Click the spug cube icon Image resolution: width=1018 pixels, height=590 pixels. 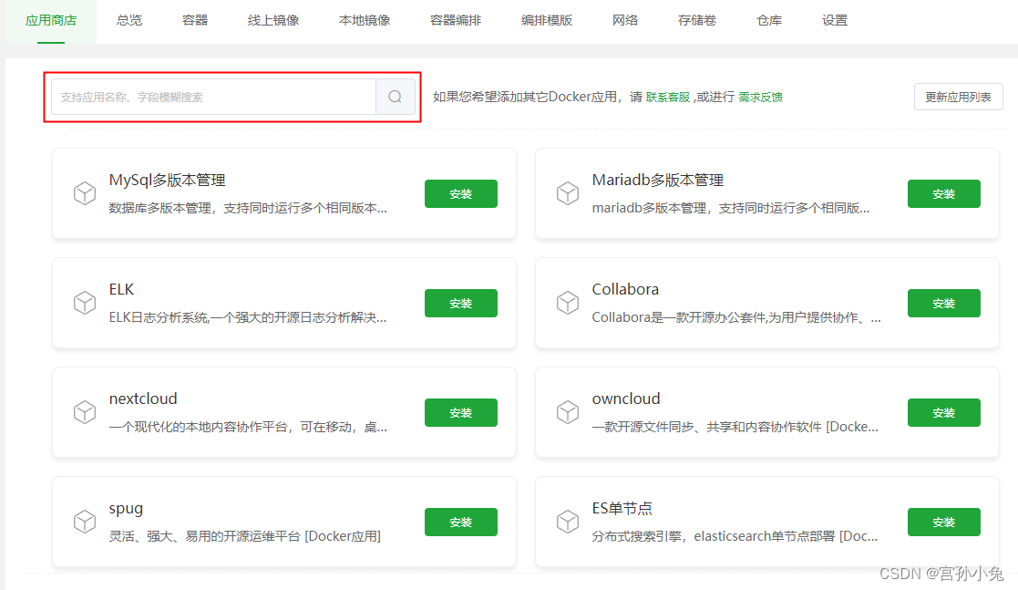pos(85,521)
